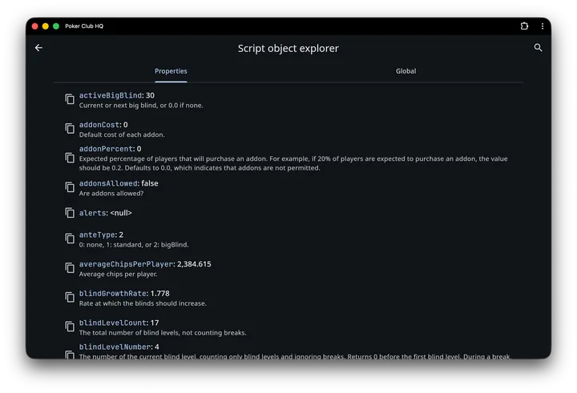
Task: Go back with the arrow icon
Action: click(38, 48)
